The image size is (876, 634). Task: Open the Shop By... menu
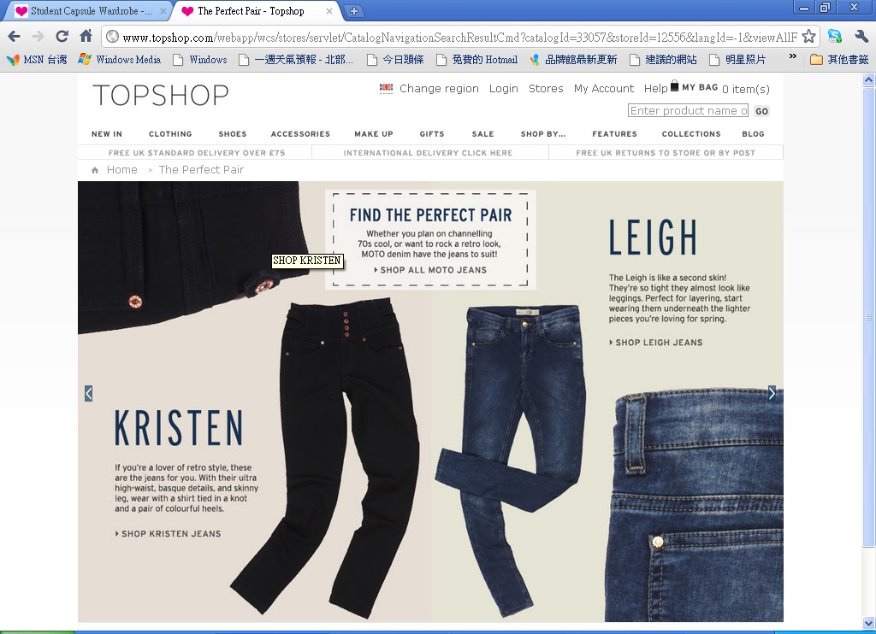click(x=543, y=134)
